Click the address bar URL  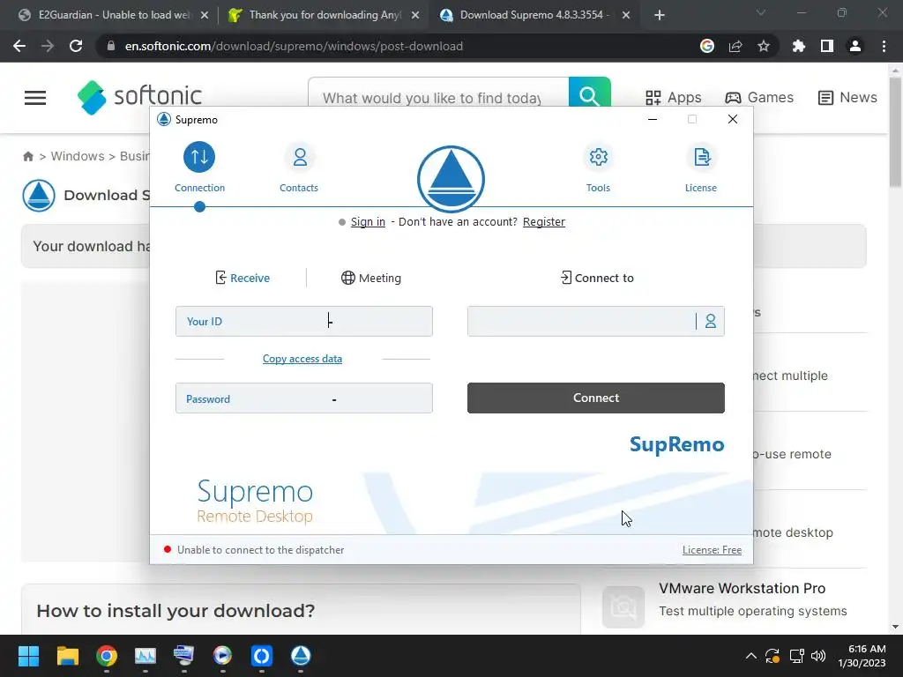[x=294, y=46]
